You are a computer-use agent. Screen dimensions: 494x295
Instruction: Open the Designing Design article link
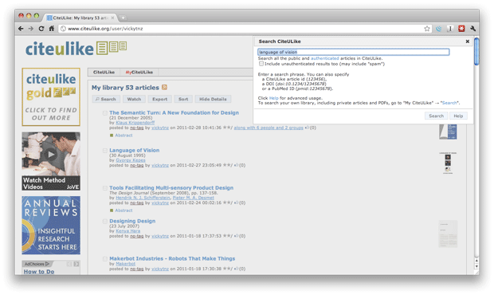coord(132,221)
